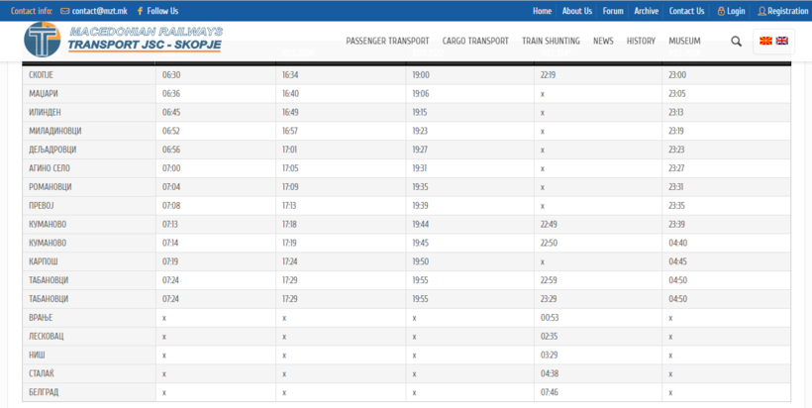Expand the Cargo Transport menu
This screenshot has height=408, width=812.
475,42
